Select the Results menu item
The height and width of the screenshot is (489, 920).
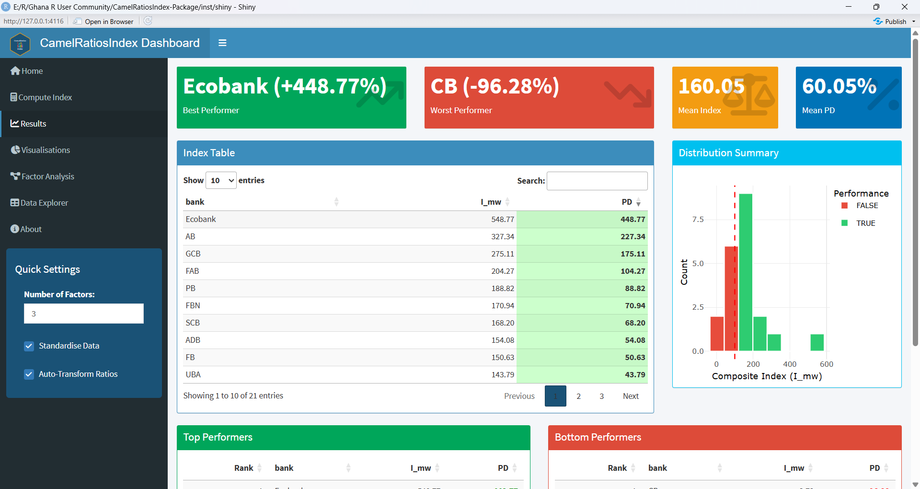(x=84, y=124)
